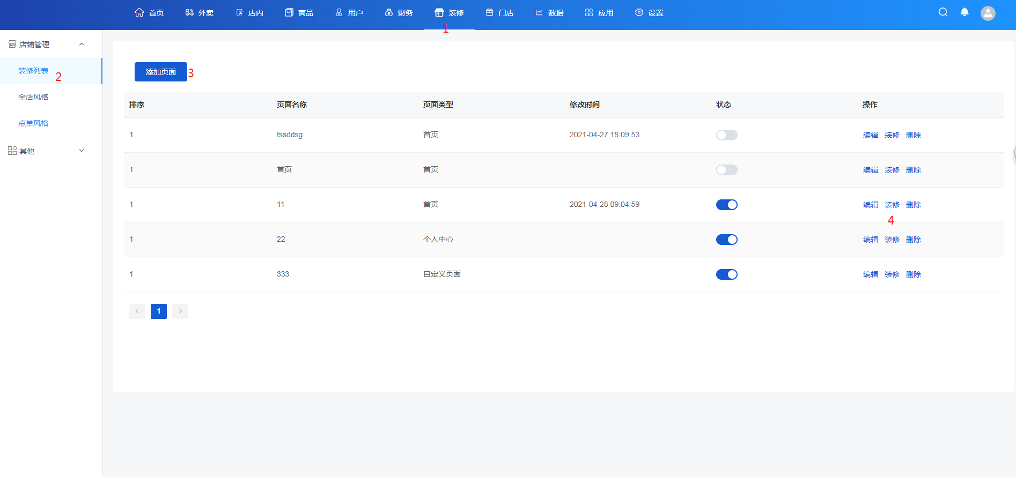
Task: Open the 财务 top menu
Action: pyautogui.click(x=399, y=13)
